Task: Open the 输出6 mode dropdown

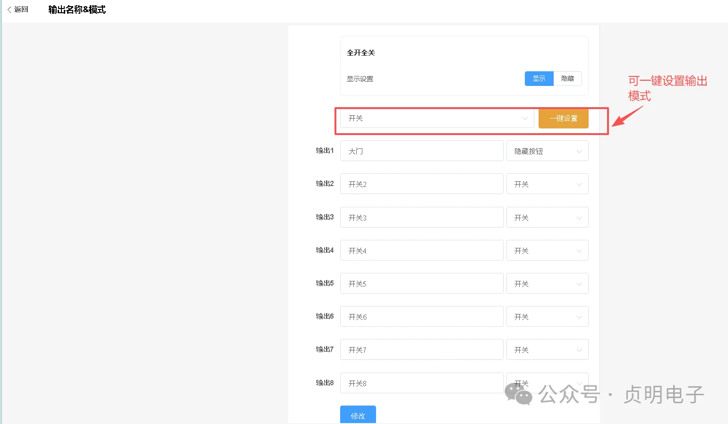Action: [x=548, y=317]
